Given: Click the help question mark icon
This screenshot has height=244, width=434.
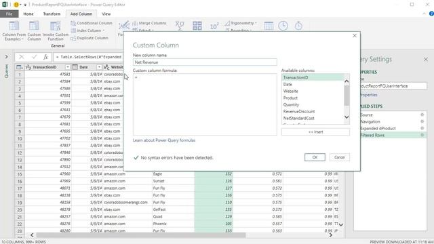Looking at the screenshot, I should (x=431, y=14).
